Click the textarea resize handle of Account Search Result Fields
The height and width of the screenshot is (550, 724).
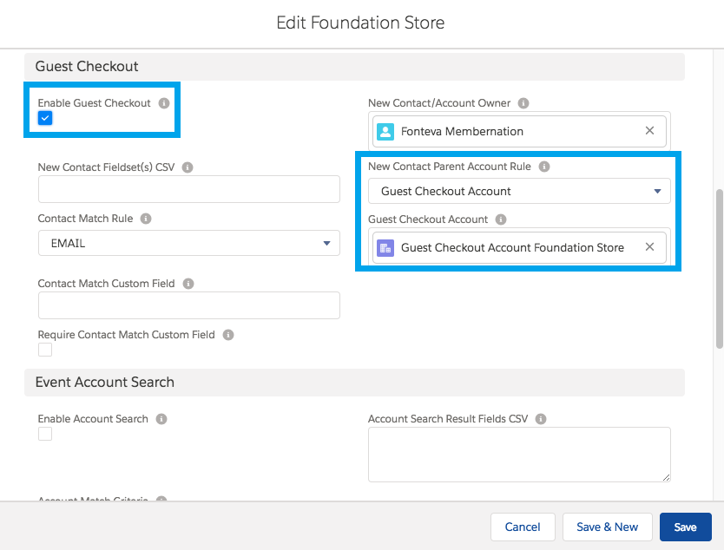pyautogui.click(x=666, y=477)
